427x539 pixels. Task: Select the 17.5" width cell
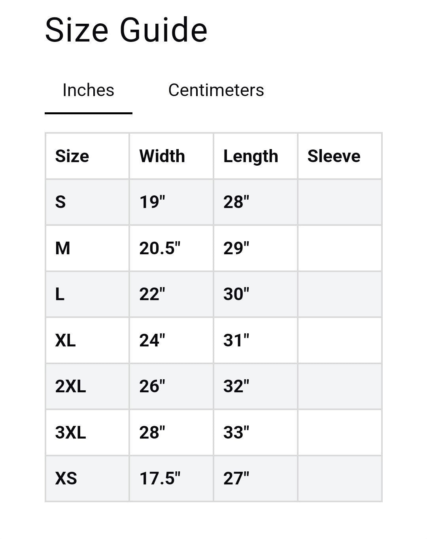[160, 478]
